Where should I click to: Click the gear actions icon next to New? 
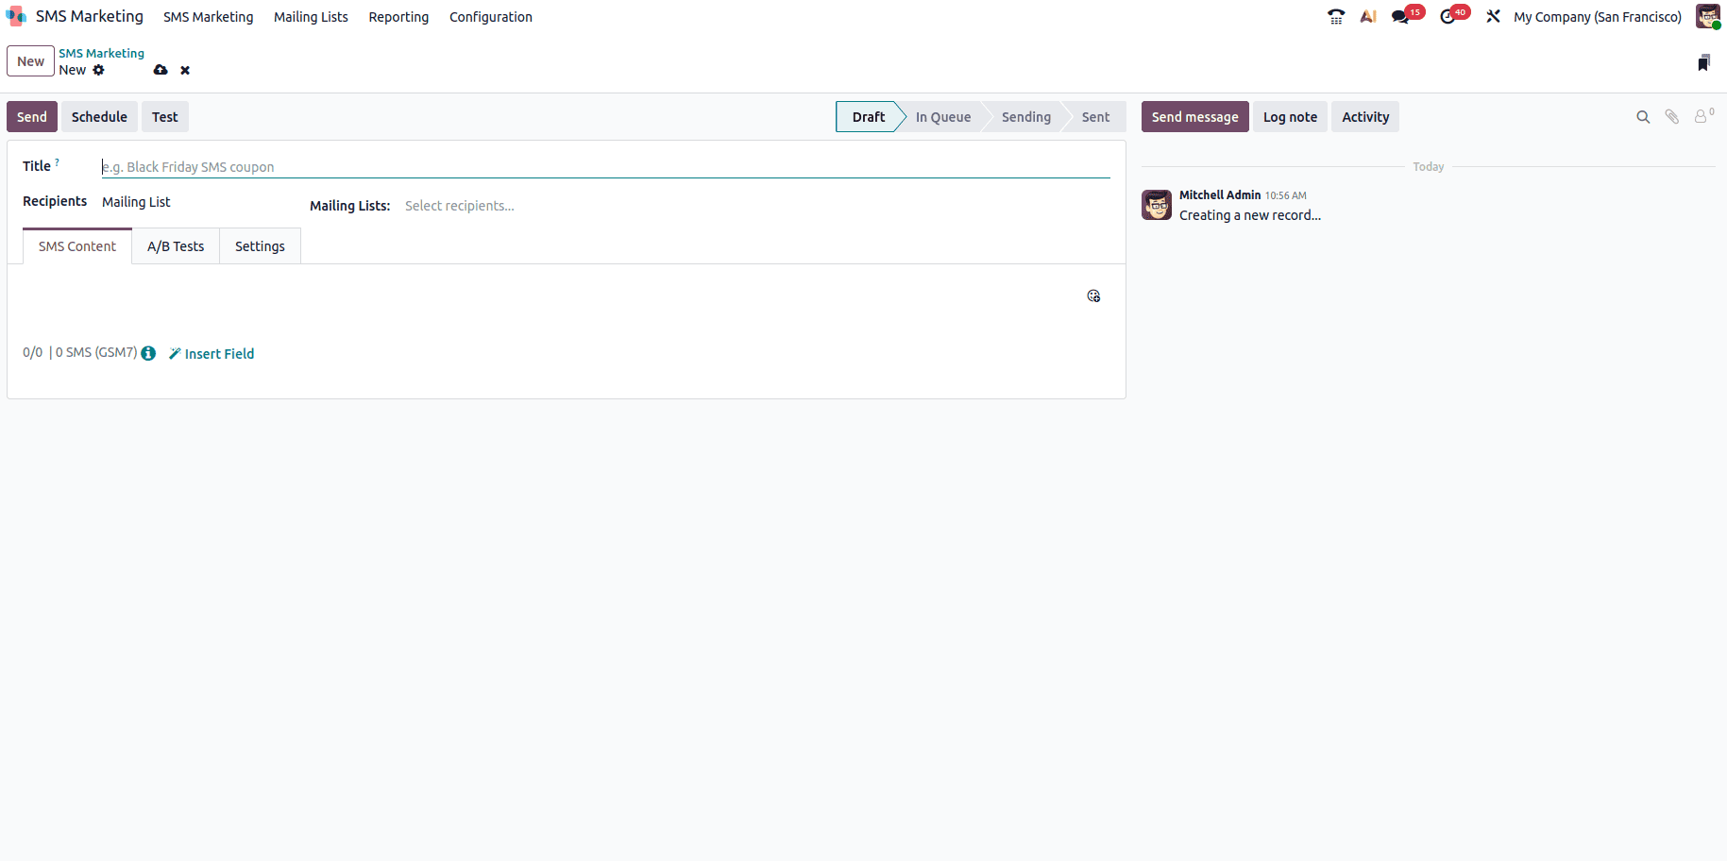[98, 70]
